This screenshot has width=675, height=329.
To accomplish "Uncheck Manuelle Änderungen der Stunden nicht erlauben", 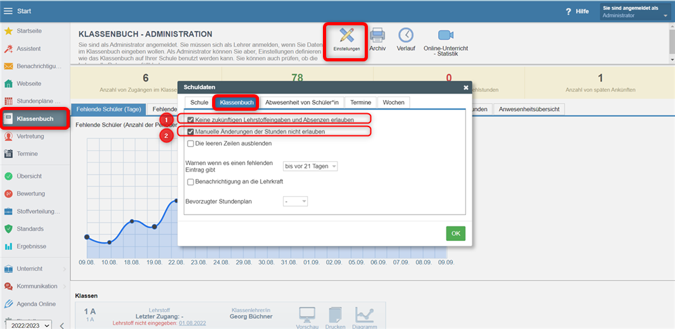I will [x=191, y=132].
